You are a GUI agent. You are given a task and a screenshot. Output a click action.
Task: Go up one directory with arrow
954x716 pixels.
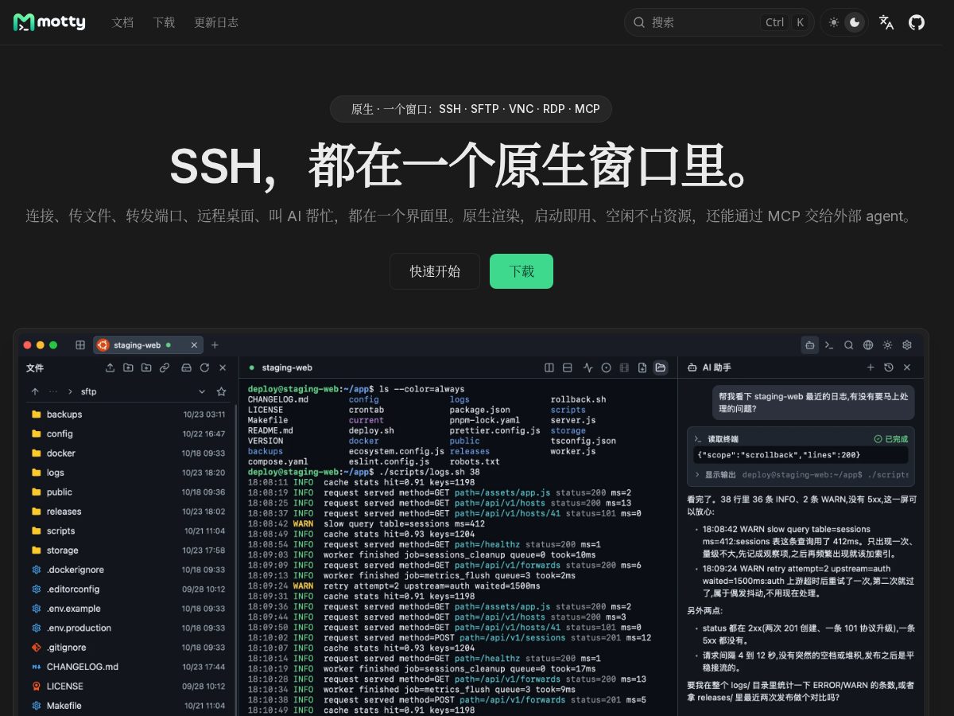coord(35,391)
